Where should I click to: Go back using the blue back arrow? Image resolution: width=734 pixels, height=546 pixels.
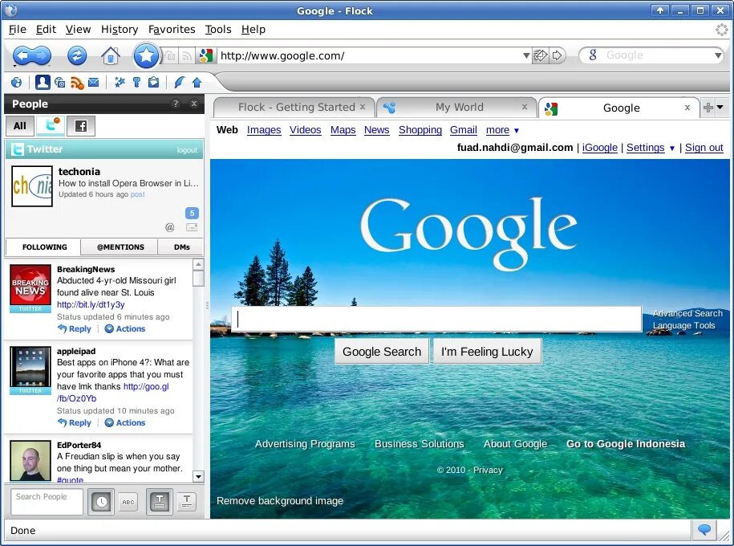click(22, 55)
